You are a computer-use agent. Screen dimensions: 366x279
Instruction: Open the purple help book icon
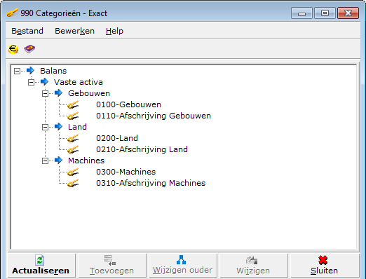click(x=29, y=49)
